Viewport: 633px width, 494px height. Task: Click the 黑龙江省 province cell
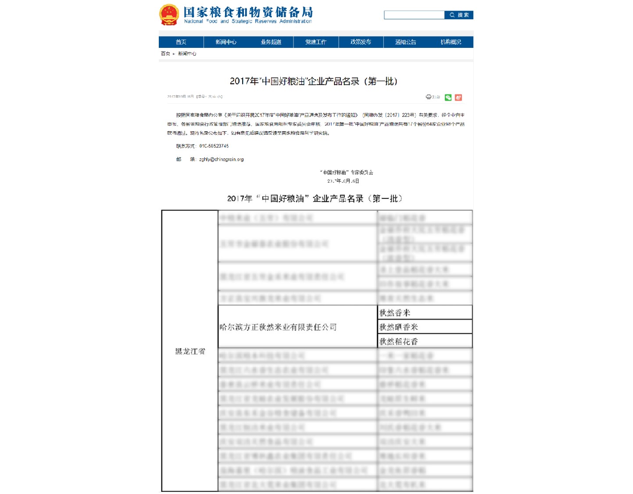[190, 351]
